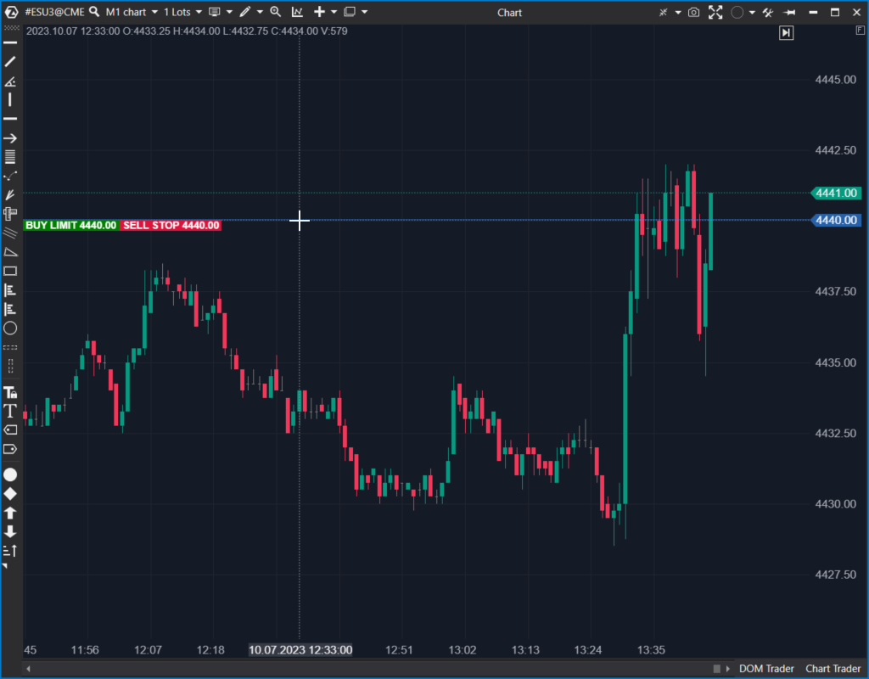Screen dimensions: 869x679
Task: Take a chart screenshot with camera icon
Action: tap(694, 12)
